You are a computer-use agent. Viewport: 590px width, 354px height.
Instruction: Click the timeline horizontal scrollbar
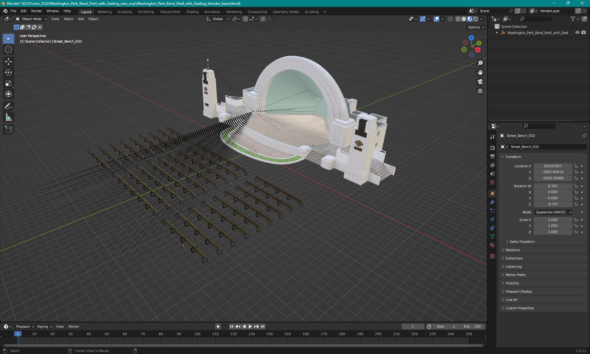point(244,345)
